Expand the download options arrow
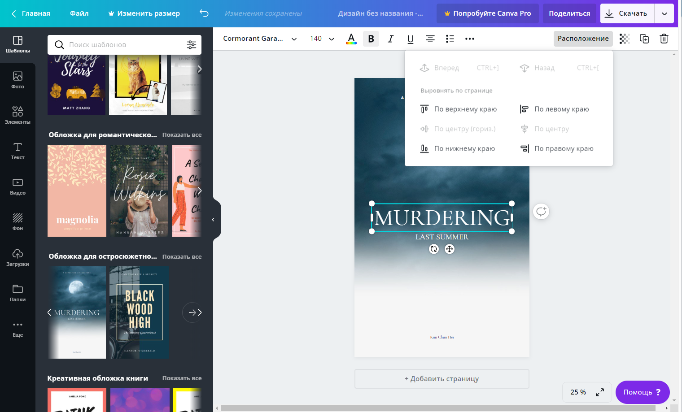682x412 pixels. click(664, 13)
